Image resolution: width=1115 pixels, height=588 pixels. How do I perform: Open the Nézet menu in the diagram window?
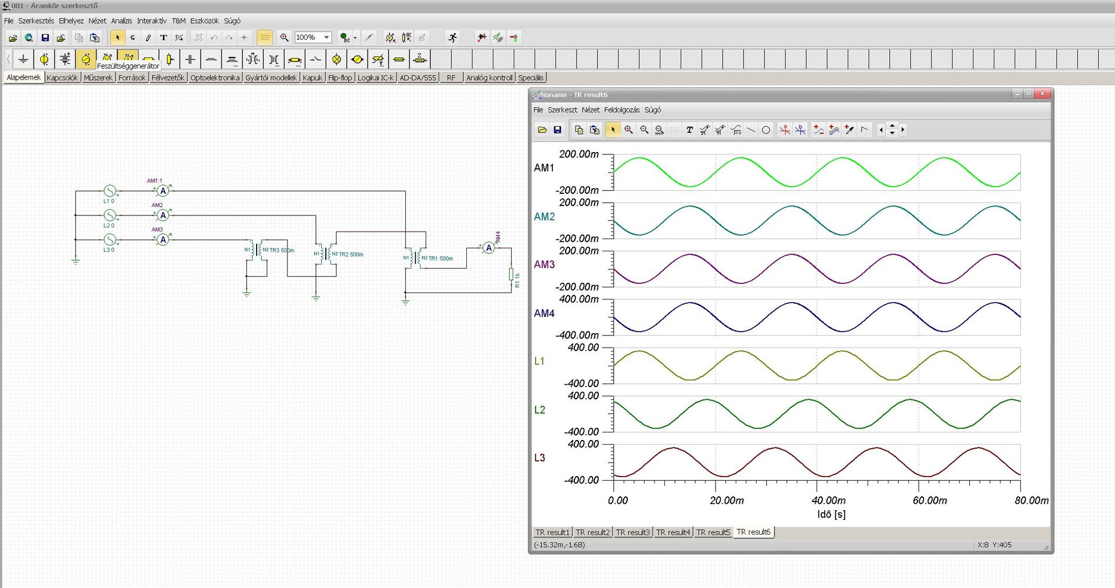591,110
